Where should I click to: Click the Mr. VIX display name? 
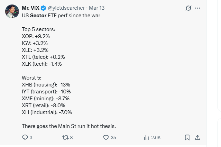click(30, 8)
